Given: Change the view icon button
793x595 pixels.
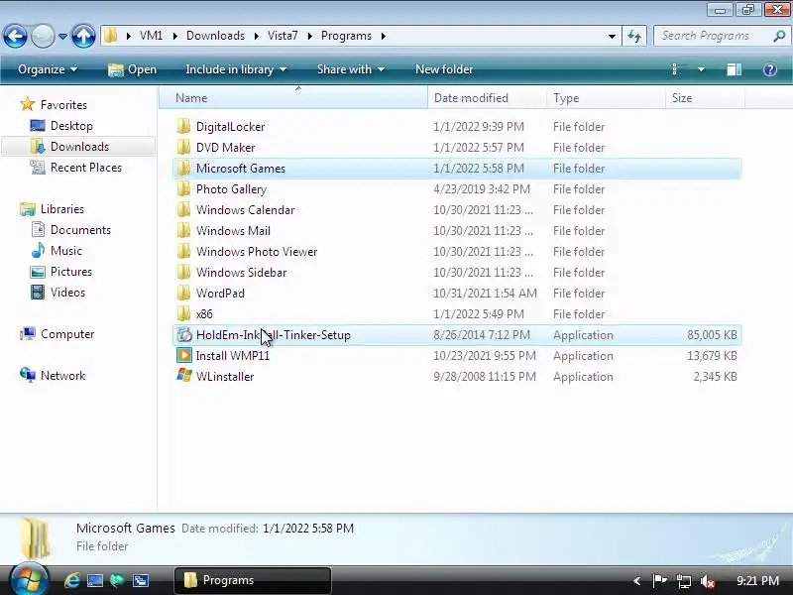Looking at the screenshot, I should pyautogui.click(x=679, y=69).
